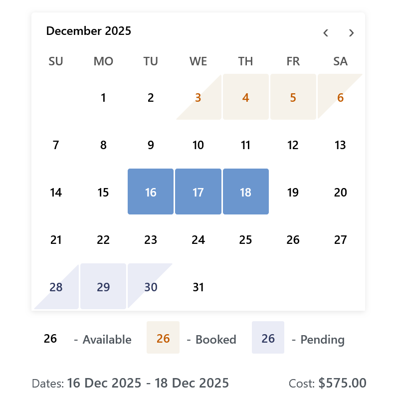Click pending date December 30
This screenshot has height=399, width=399.
tap(151, 286)
